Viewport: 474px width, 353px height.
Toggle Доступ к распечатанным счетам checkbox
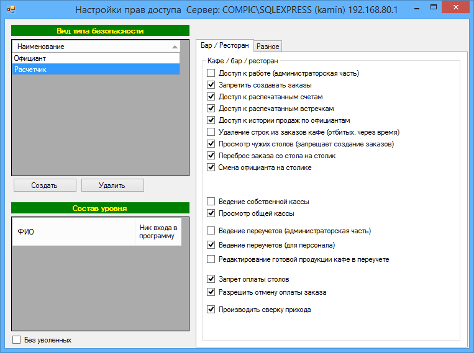211,97
